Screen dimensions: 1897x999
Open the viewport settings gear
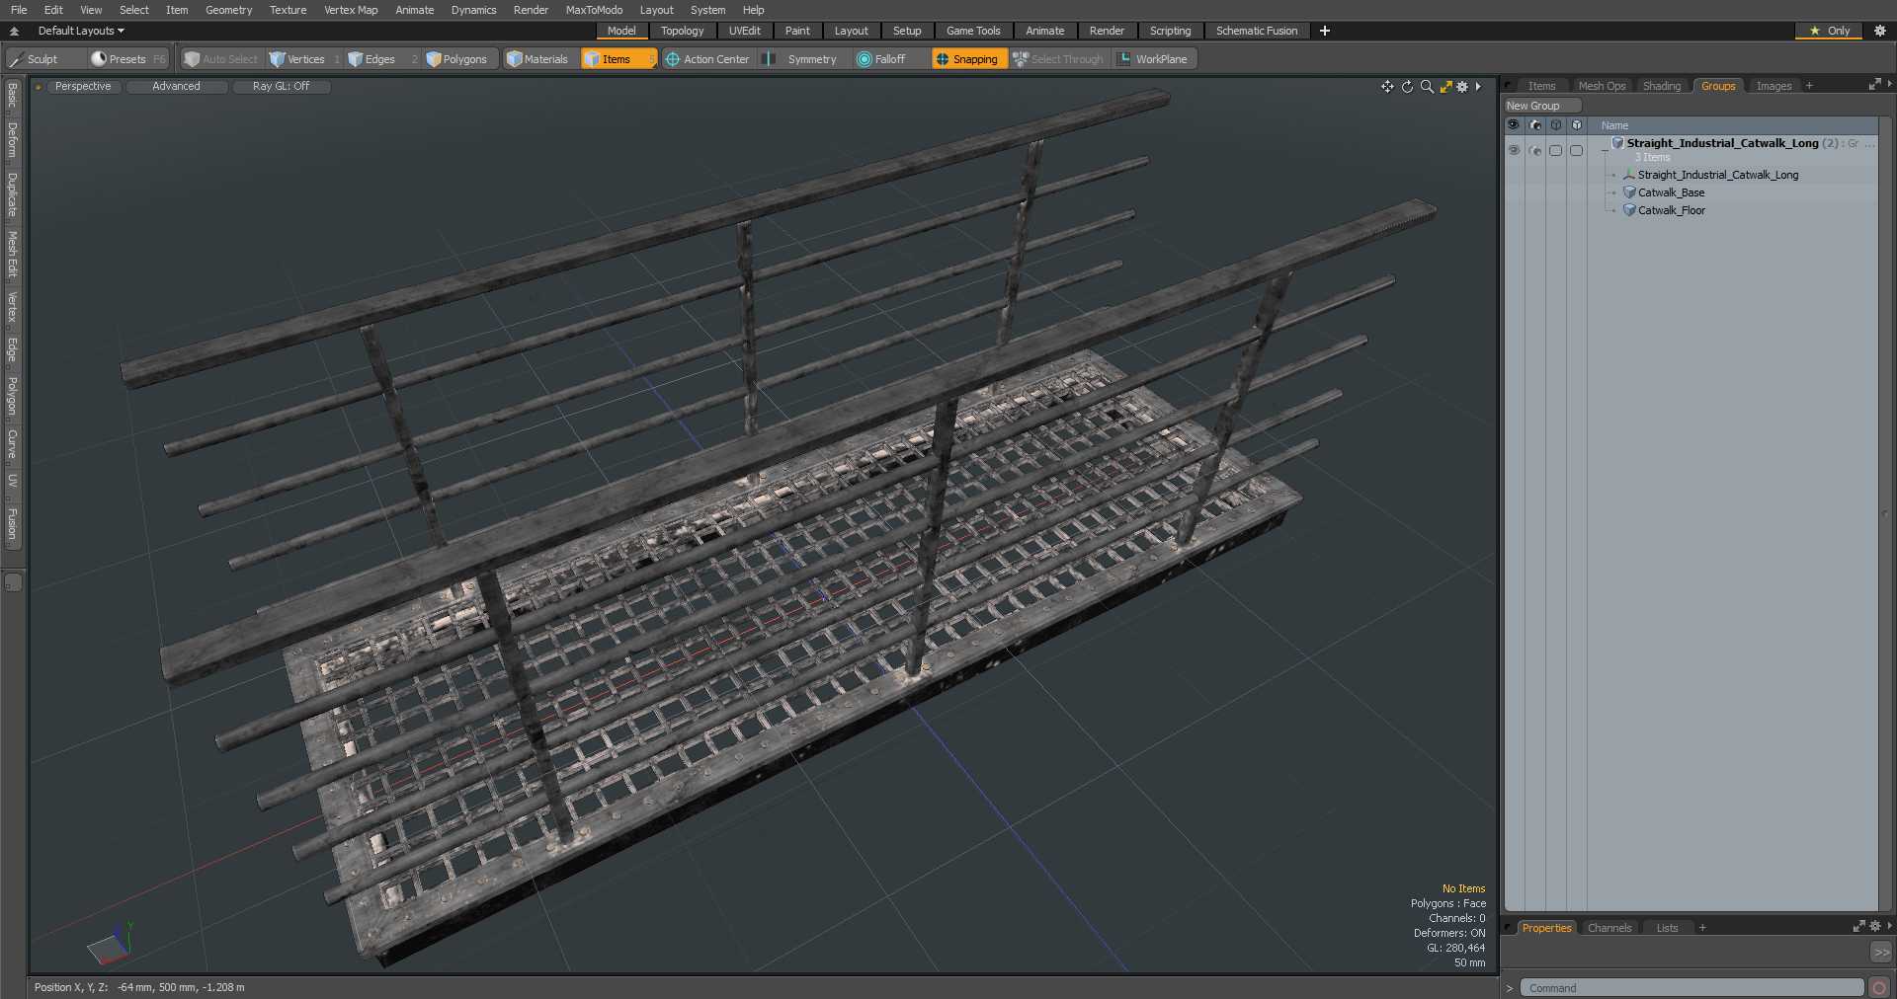point(1462,87)
